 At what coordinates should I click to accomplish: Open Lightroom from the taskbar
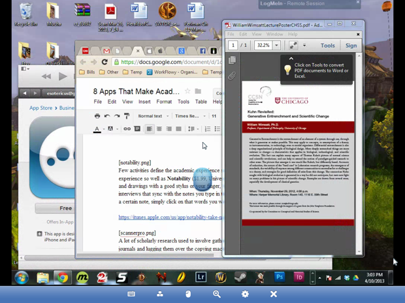point(201,277)
